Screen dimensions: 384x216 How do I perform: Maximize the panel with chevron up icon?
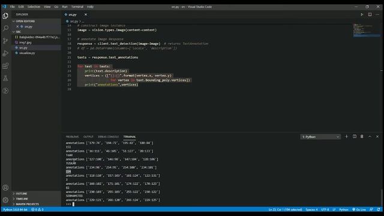(x=370, y=137)
